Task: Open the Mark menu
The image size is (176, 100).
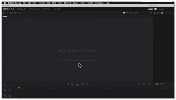Action: 54,3
